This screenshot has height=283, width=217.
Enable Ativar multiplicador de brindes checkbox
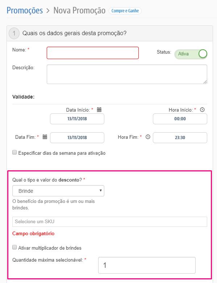pyautogui.click(x=14, y=247)
